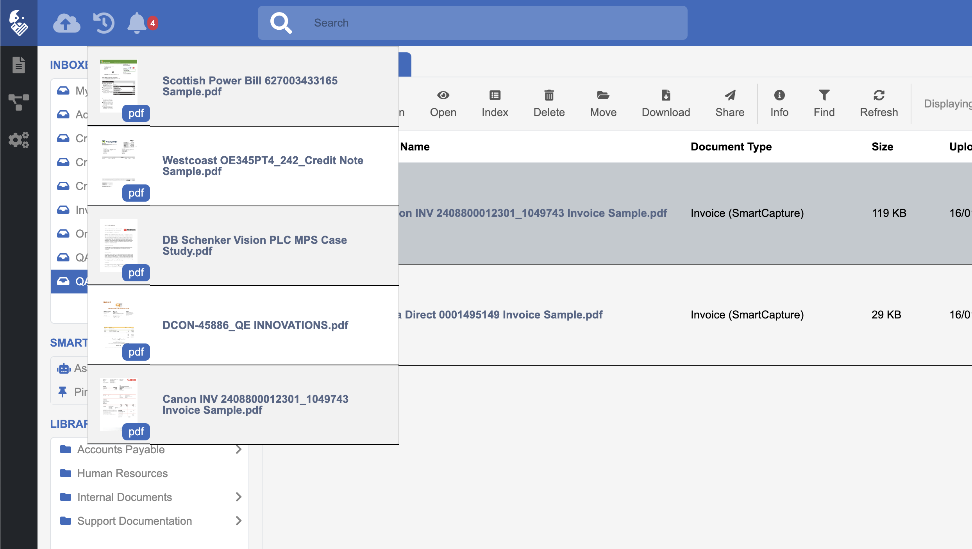Click the Refresh toolbar button
Screen dimensions: 972x549
(879, 103)
